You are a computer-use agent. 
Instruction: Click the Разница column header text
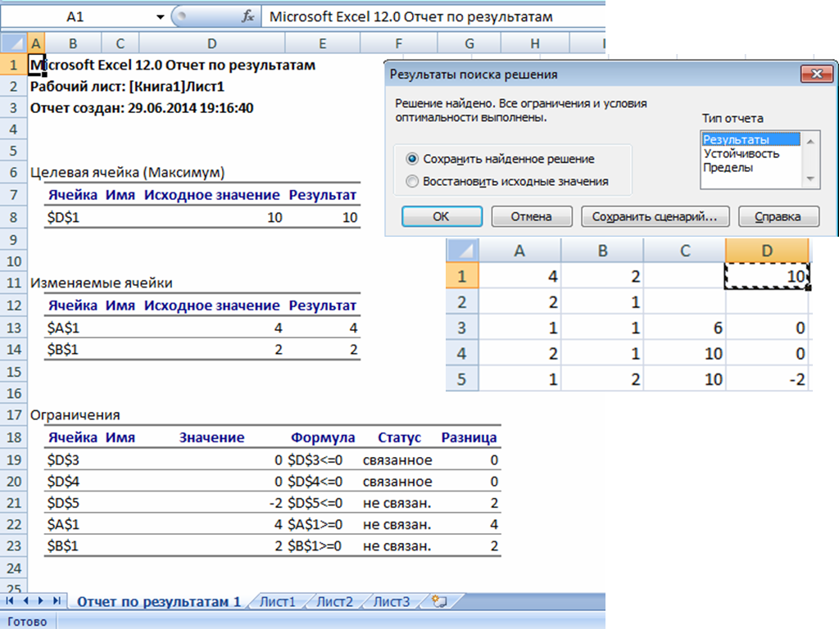pyautogui.click(x=469, y=437)
